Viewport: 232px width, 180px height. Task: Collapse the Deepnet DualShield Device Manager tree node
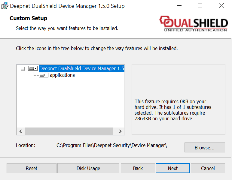click(23, 69)
